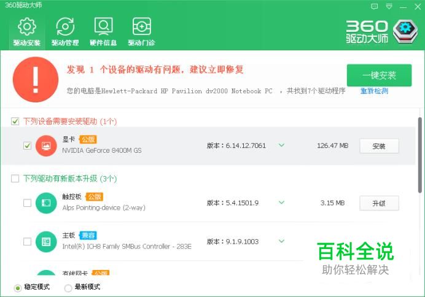The height and width of the screenshot is (297, 425).
Task: Open the 驱动安装 gear tab
Action: click(26, 32)
